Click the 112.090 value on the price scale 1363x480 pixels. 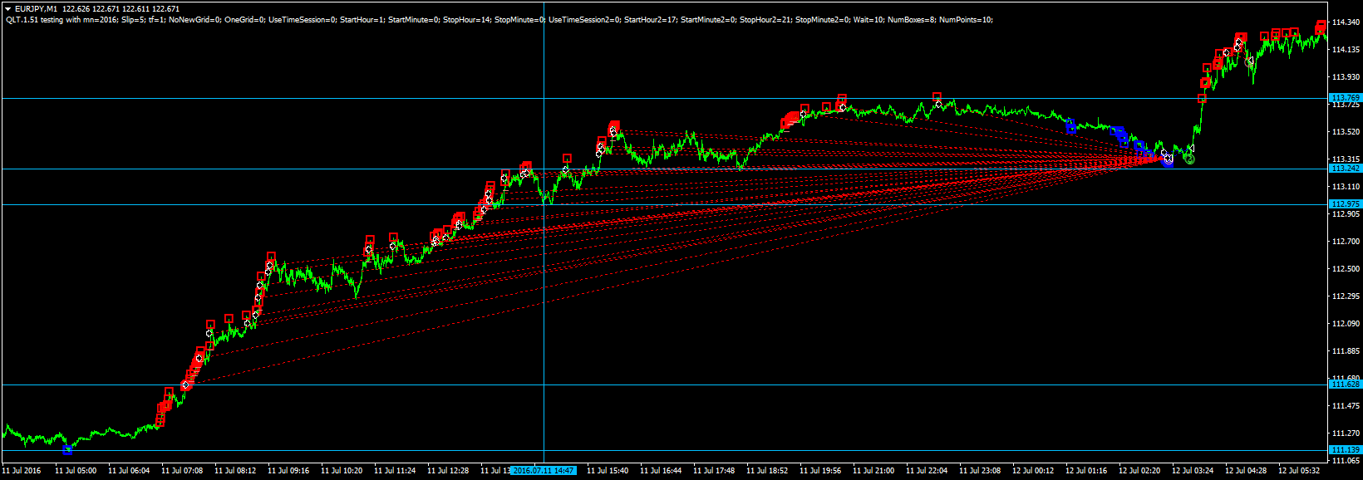pos(1346,324)
